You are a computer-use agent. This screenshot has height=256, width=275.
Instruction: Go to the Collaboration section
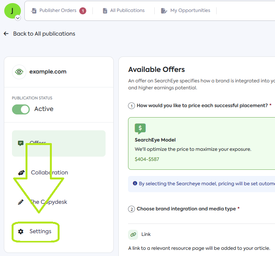50,172
